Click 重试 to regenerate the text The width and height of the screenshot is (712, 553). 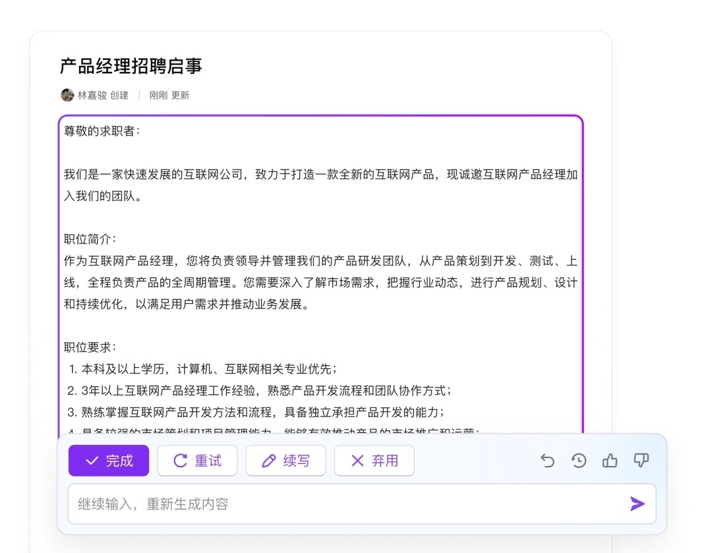197,461
